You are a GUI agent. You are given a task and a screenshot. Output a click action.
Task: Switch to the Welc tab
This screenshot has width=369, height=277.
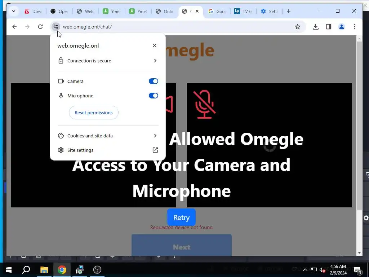click(85, 11)
